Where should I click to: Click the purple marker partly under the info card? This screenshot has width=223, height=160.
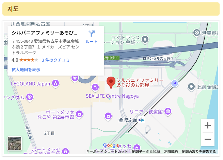coord(75,79)
